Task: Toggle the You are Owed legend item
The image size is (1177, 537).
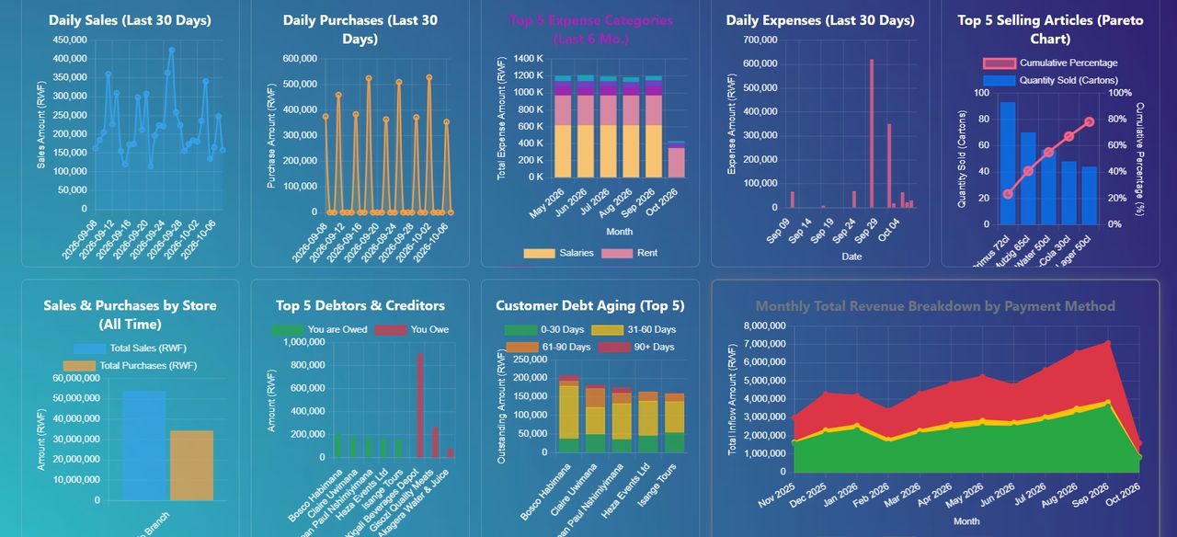Action: (x=320, y=329)
